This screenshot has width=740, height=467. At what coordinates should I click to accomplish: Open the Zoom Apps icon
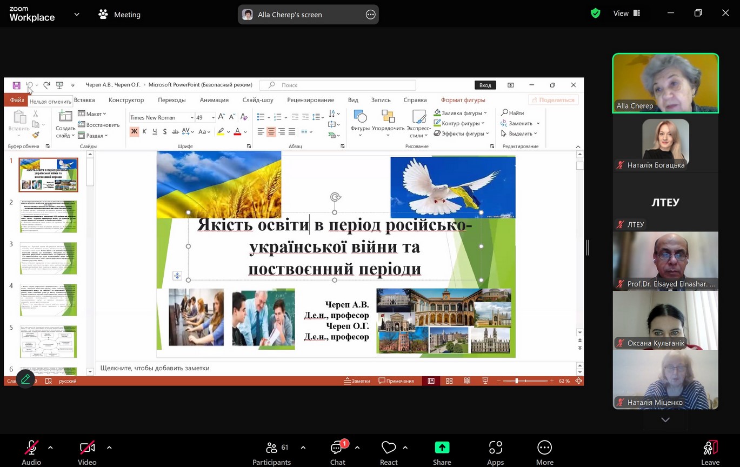[495, 448]
